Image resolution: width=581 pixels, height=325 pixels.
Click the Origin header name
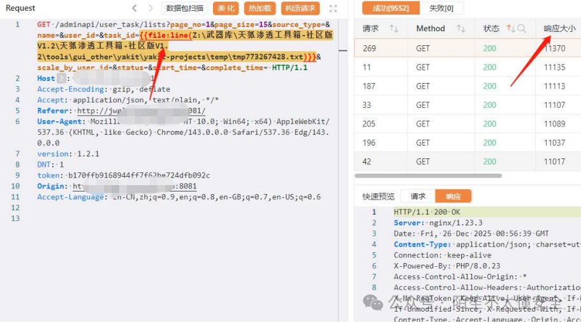click(50, 186)
